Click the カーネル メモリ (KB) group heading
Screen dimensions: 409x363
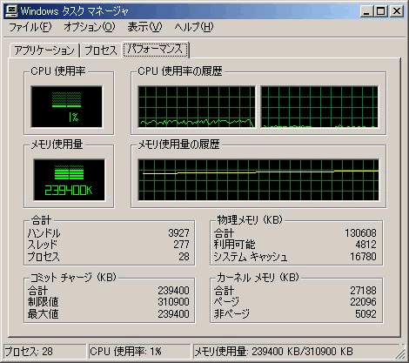click(x=258, y=278)
